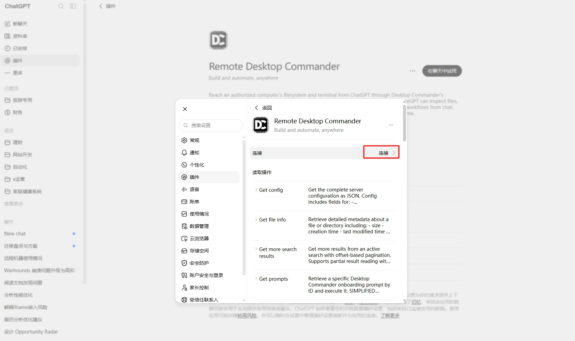Image resolution: width=575 pixels, height=341 pixels.
Task: Expand 更多 in the sidebar
Action: pos(40,73)
